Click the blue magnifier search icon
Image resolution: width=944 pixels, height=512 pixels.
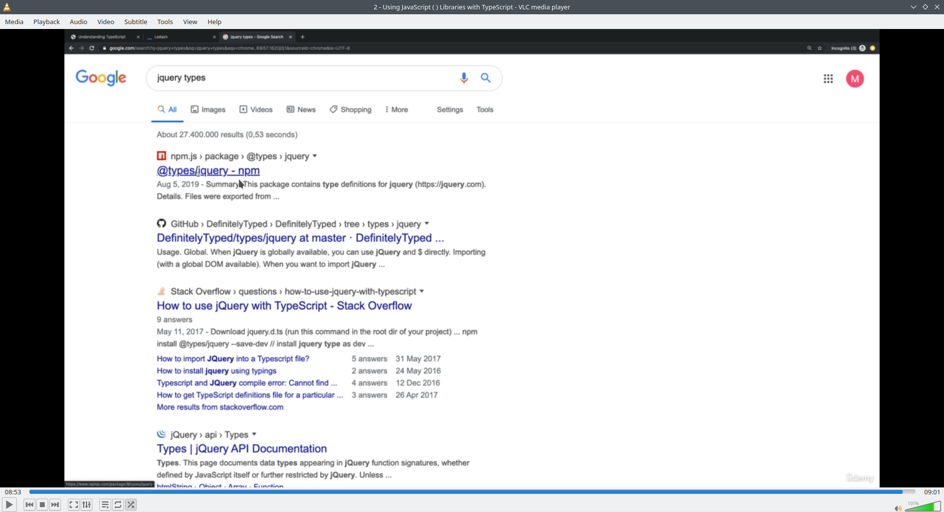pos(486,78)
